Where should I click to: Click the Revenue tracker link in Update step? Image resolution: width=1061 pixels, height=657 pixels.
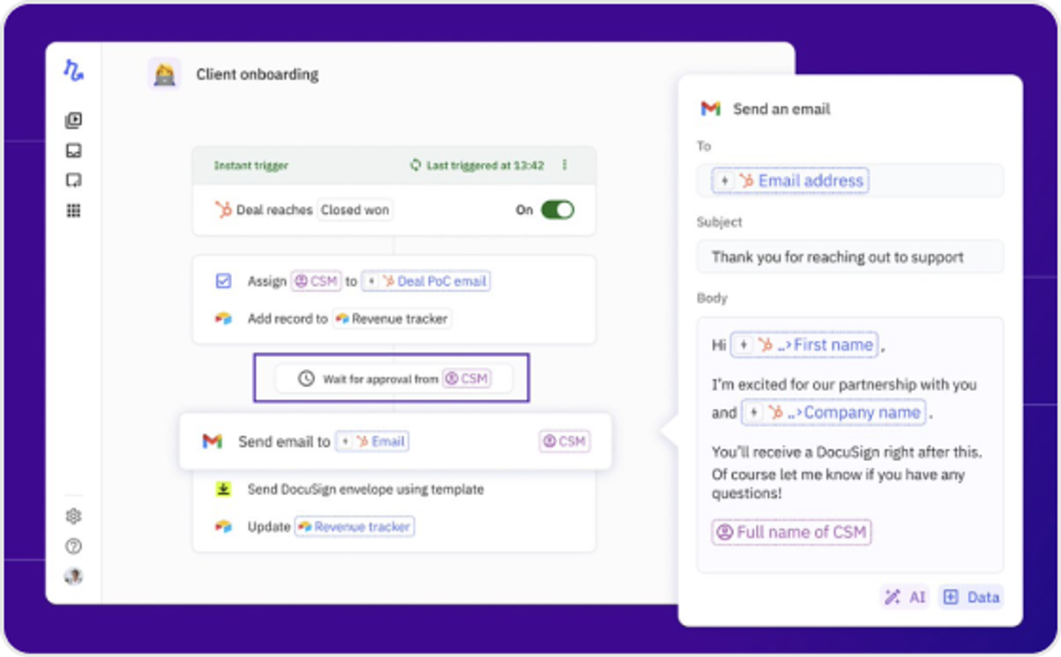tap(355, 526)
